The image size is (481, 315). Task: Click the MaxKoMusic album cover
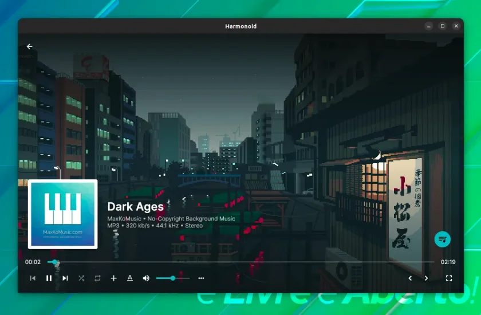point(63,214)
